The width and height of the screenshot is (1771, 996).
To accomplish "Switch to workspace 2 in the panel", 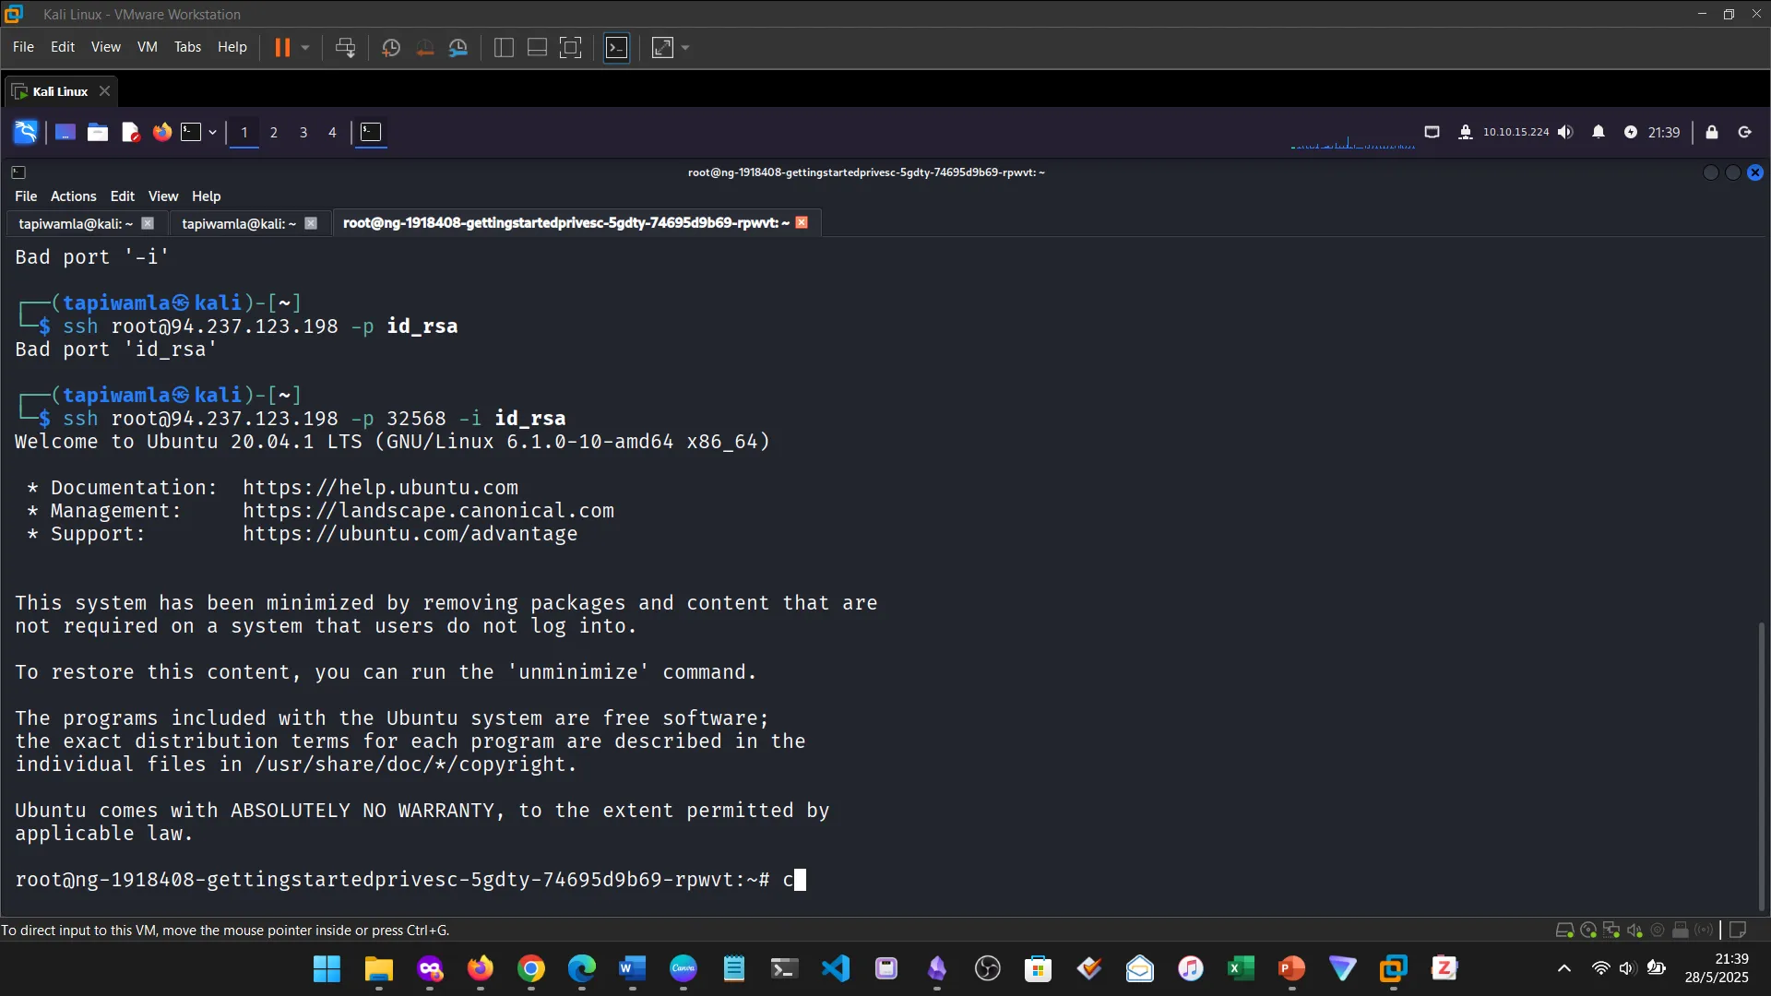I will pyautogui.click(x=273, y=133).
